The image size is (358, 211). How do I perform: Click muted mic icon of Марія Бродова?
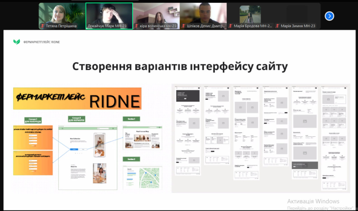230,27
